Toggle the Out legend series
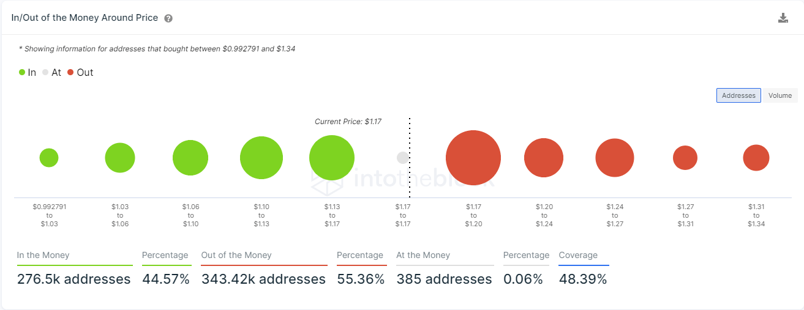The height and width of the screenshot is (310, 804). pos(80,72)
